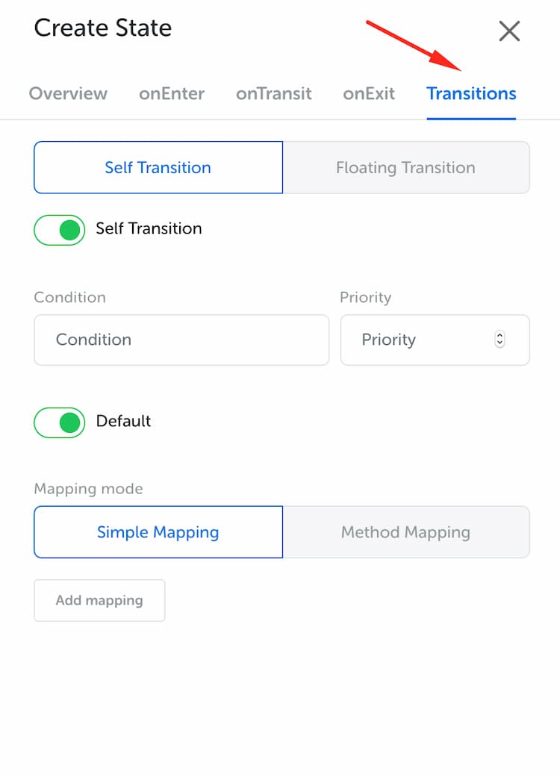
Task: Switch to the Overview tab
Action: [x=68, y=93]
